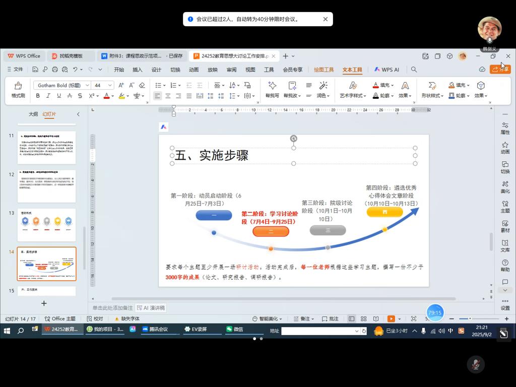516x387 pixels.
Task: Toggle italic text formatting
Action: point(49,96)
